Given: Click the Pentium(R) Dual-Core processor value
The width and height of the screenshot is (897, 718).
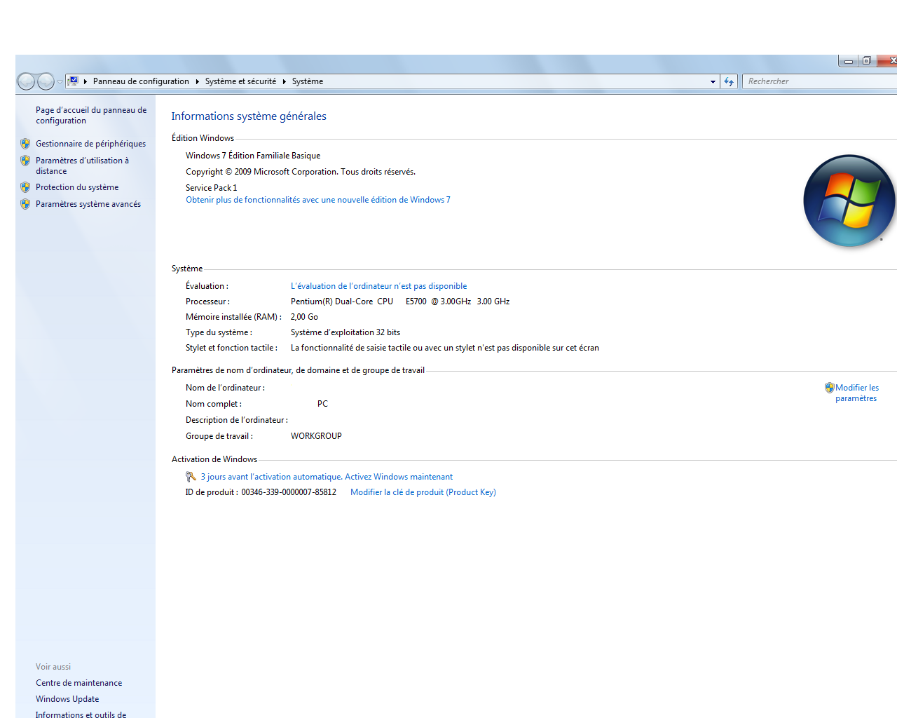Looking at the screenshot, I should coord(400,302).
